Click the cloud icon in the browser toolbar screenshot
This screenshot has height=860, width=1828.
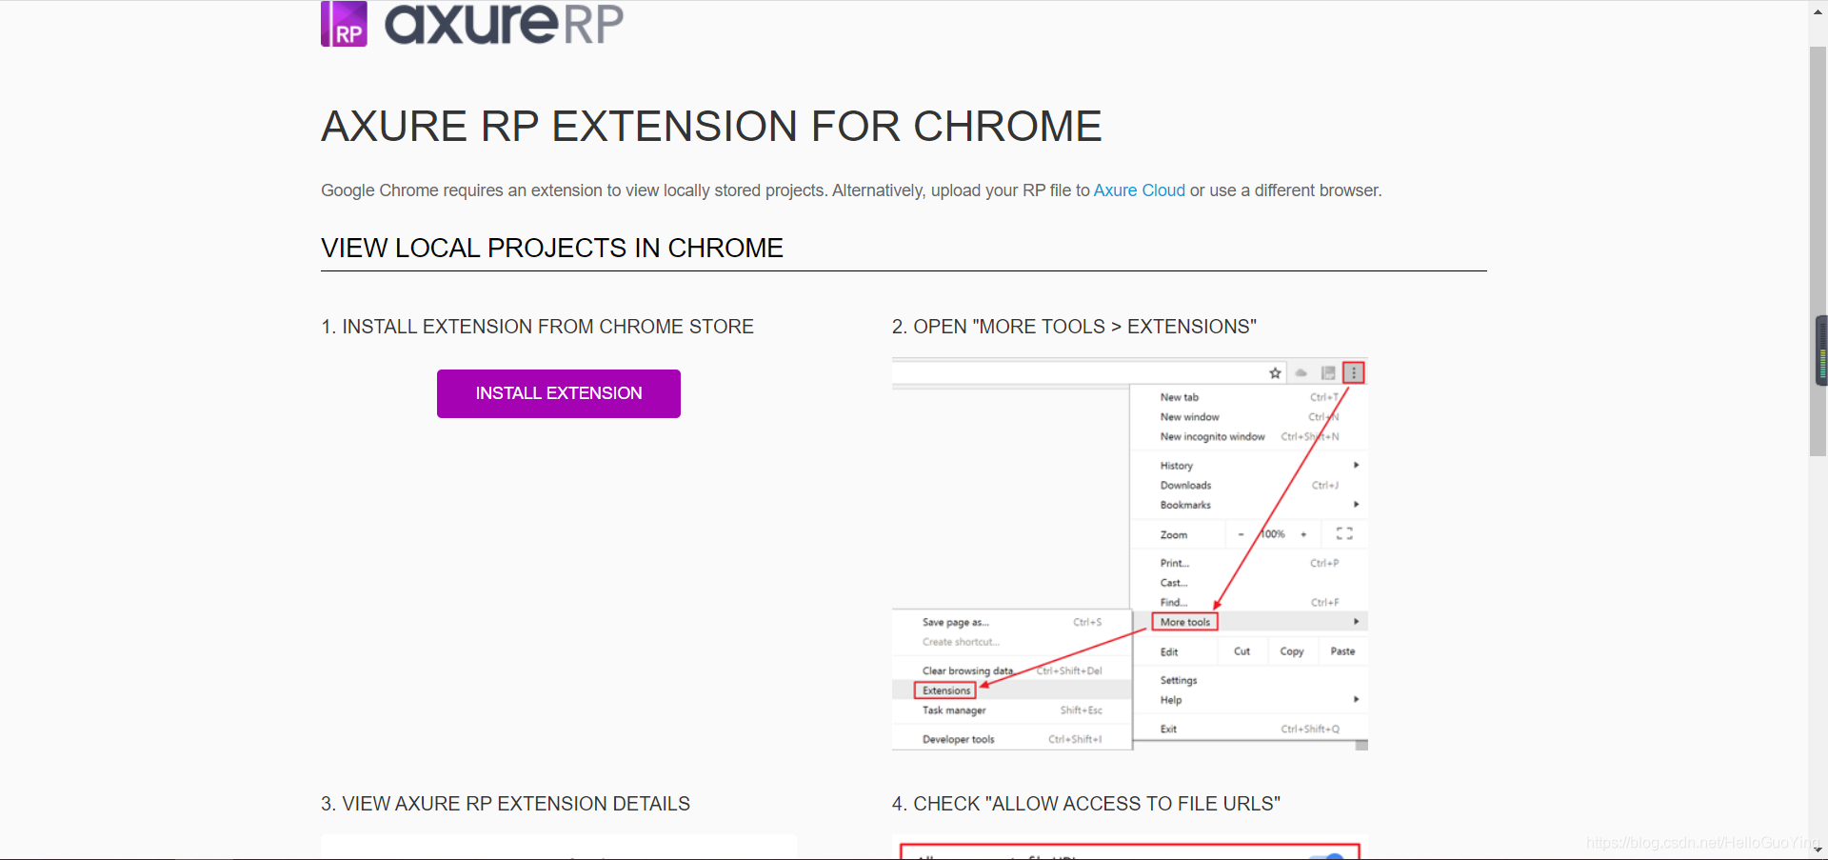(1301, 372)
